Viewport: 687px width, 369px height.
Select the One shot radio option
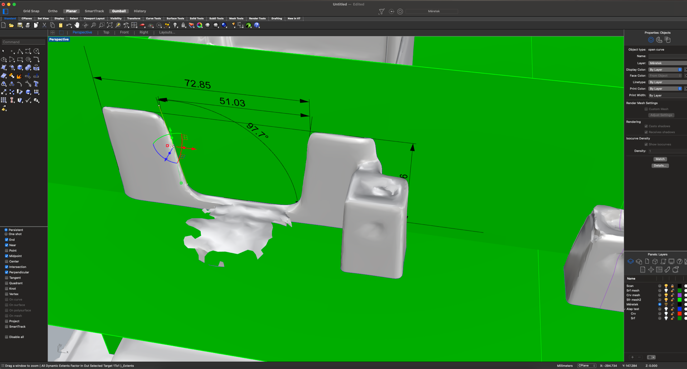(x=6, y=234)
